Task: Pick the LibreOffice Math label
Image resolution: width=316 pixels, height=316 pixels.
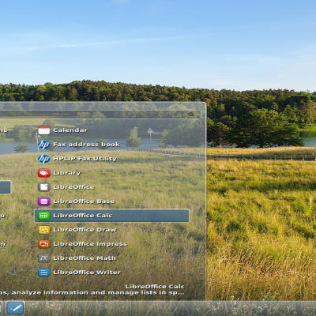Action: 85,258
